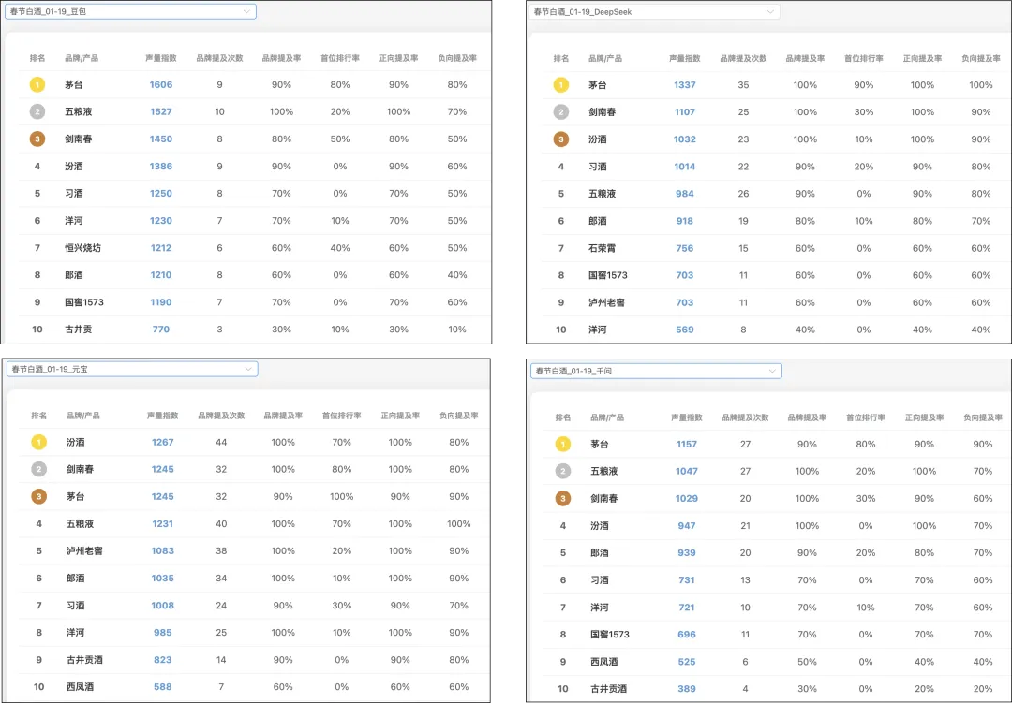The image size is (1012, 703).
Task: Click 品牌提及率 column header in DeepSeek table
Action: click(805, 58)
